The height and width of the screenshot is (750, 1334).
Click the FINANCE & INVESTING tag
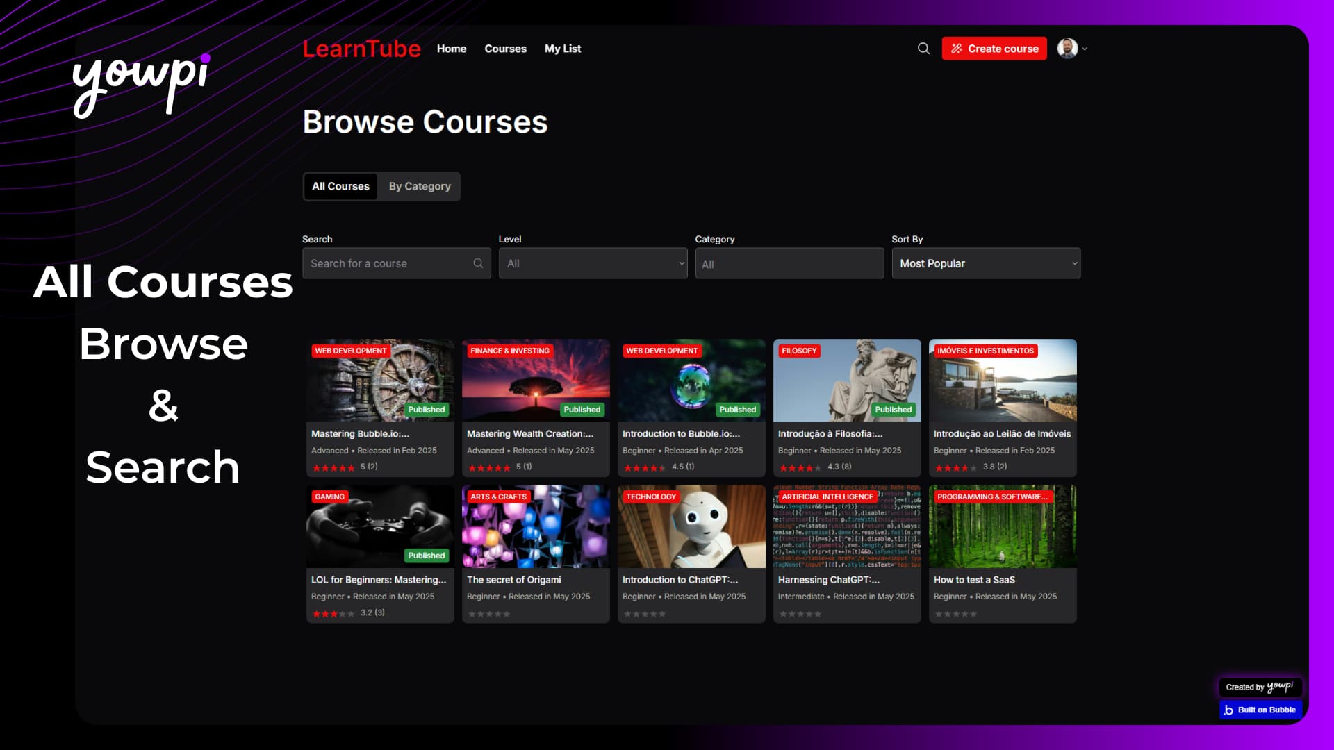509,351
